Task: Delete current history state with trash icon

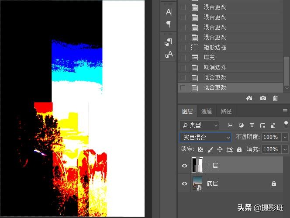Action: (x=275, y=98)
